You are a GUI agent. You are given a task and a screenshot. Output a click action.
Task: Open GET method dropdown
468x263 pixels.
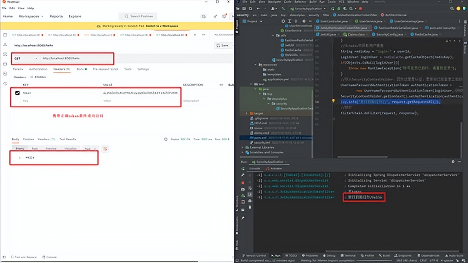tap(26, 58)
